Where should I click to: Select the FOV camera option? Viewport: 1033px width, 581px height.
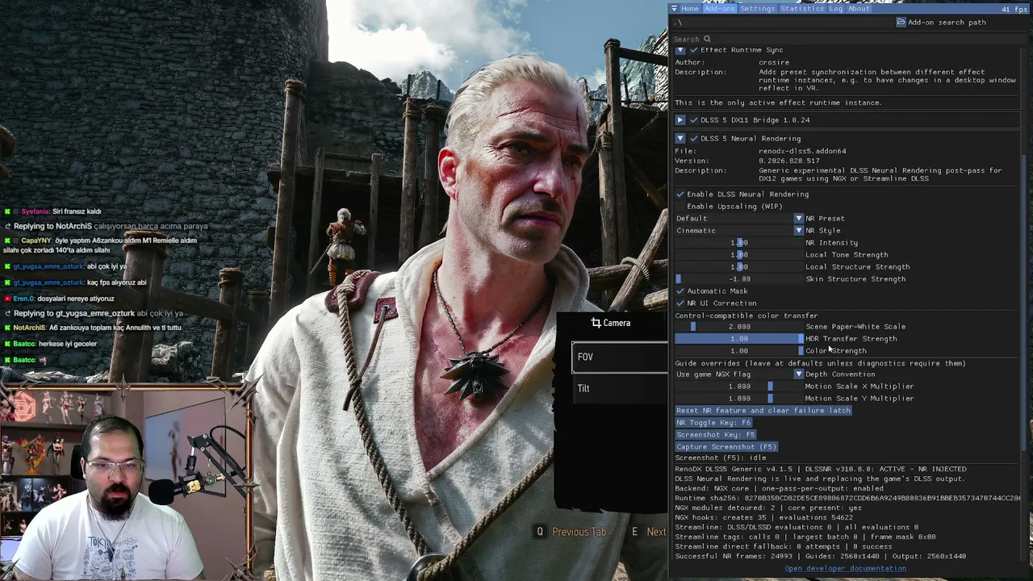620,357
